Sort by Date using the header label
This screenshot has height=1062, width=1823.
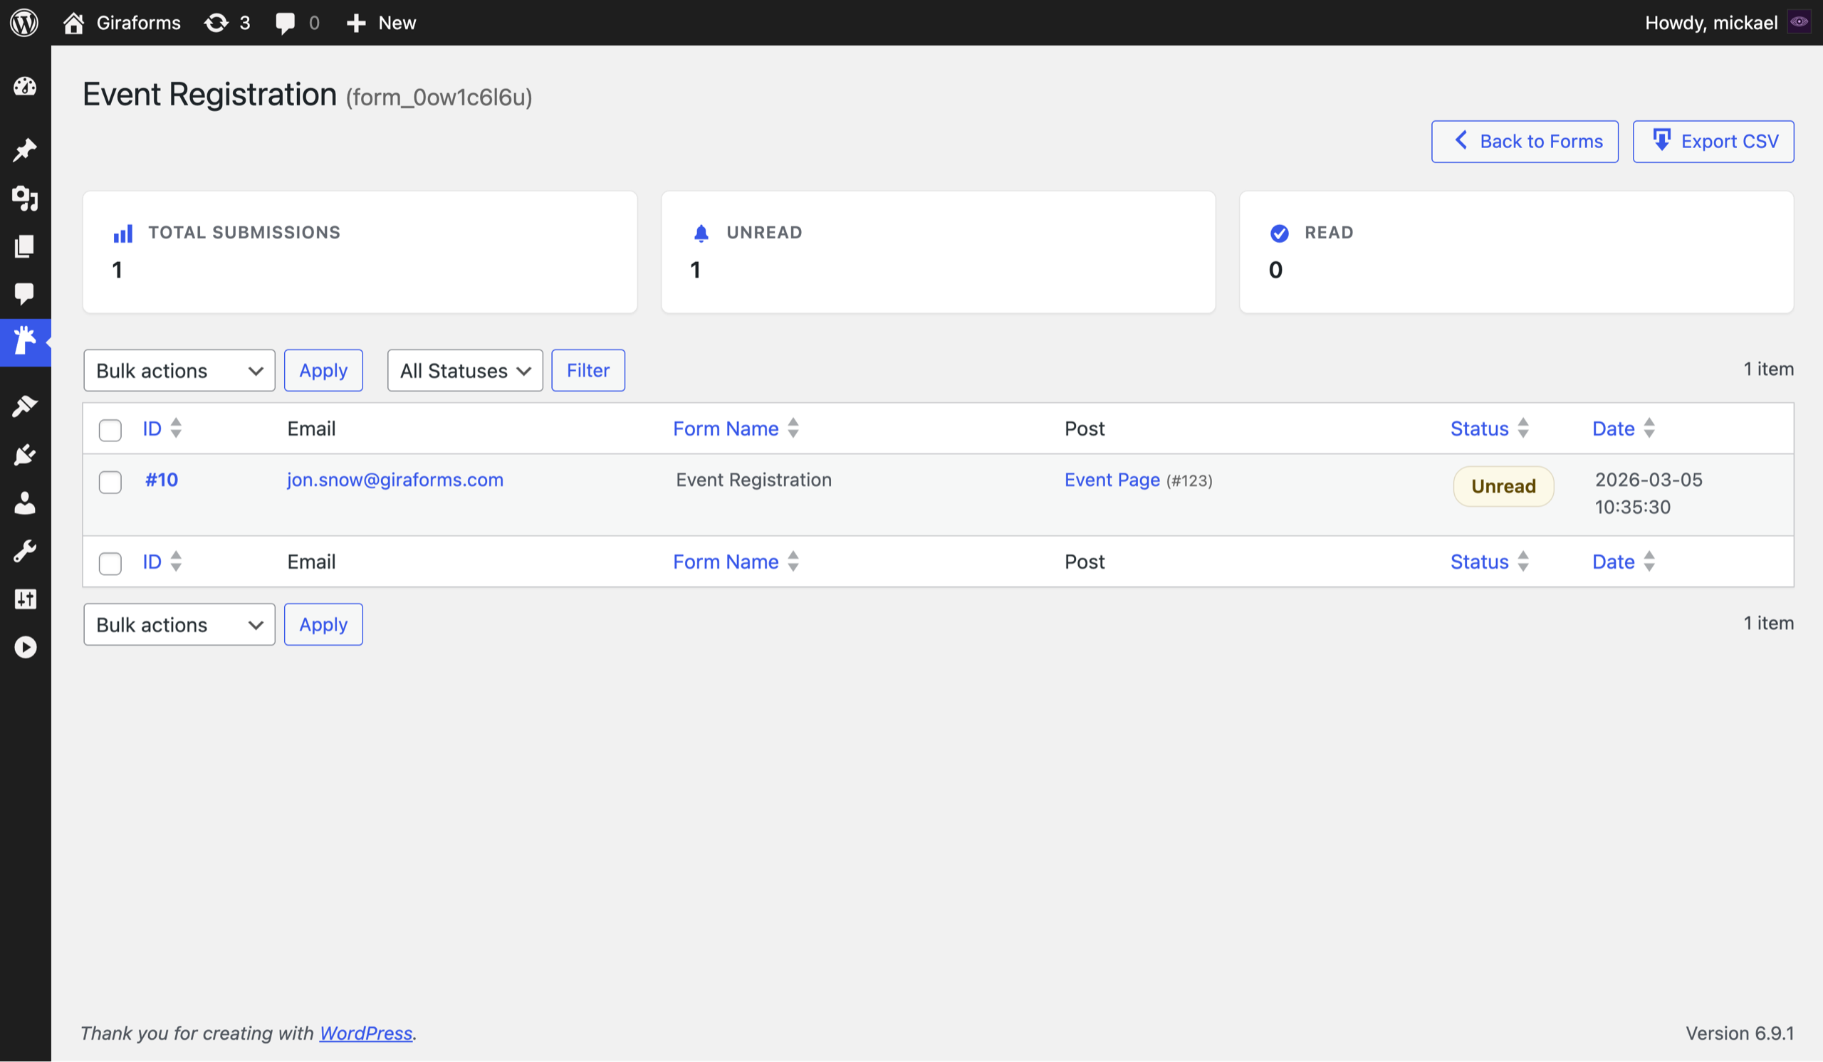pos(1613,429)
